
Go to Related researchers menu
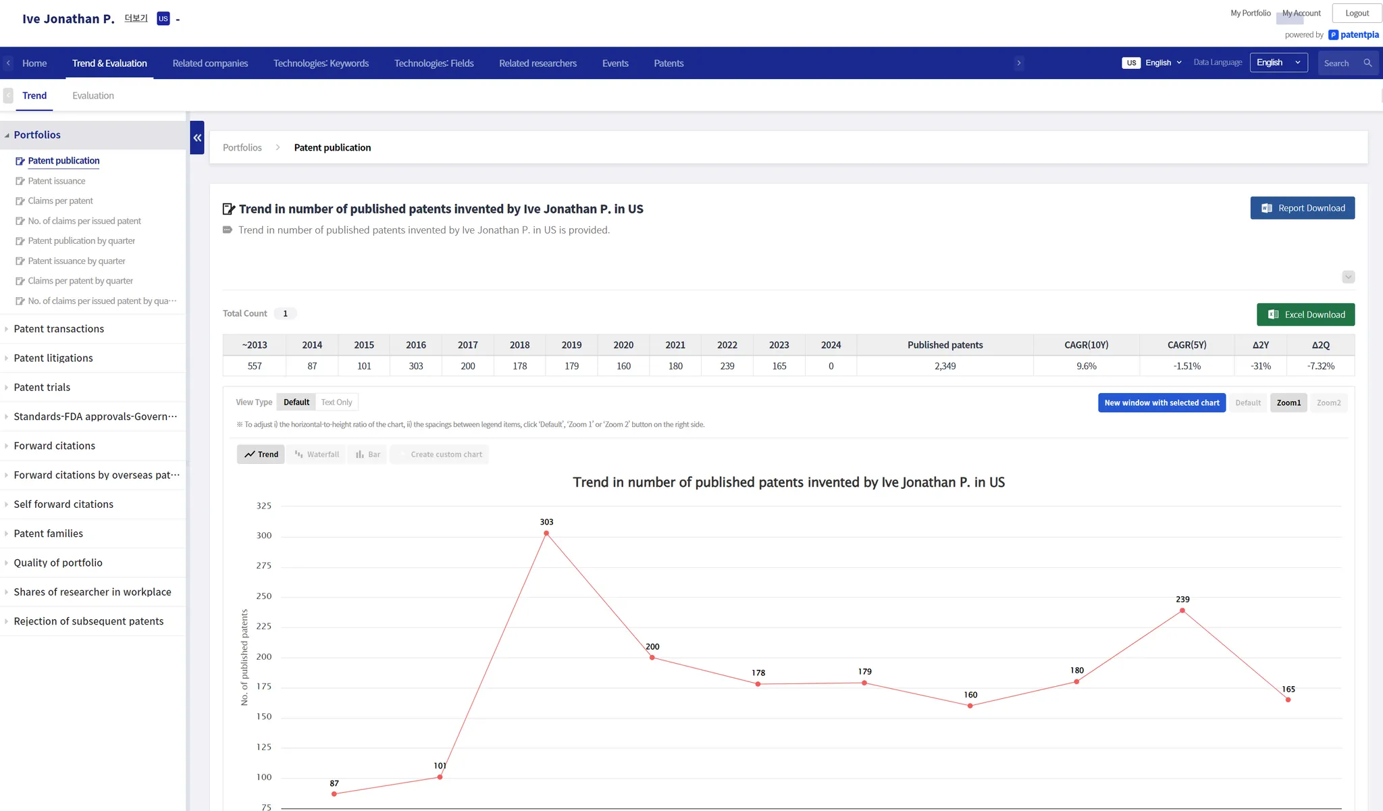[538, 63]
